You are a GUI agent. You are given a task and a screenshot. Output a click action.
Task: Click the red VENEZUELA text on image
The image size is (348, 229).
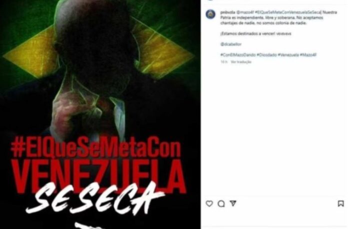click(99, 176)
